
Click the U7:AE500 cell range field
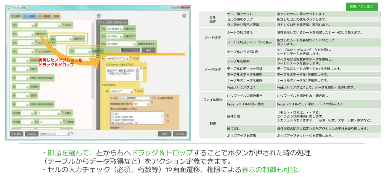[114, 29]
